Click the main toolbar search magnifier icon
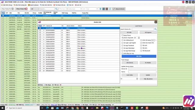The image size is (195, 110). click(x=56, y=9)
